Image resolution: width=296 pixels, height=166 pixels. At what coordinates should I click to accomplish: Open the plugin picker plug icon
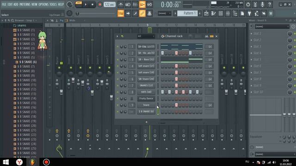249,13
